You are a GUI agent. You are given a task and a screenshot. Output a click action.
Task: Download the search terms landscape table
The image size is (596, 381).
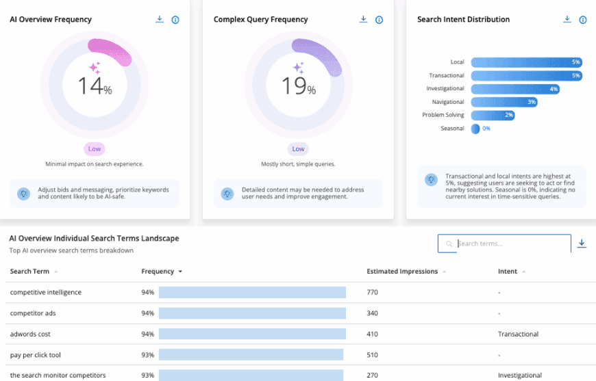pos(582,244)
